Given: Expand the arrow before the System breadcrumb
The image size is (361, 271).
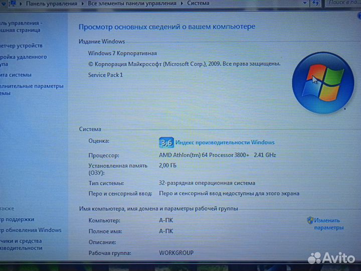Looking at the screenshot, I should 182,4.
